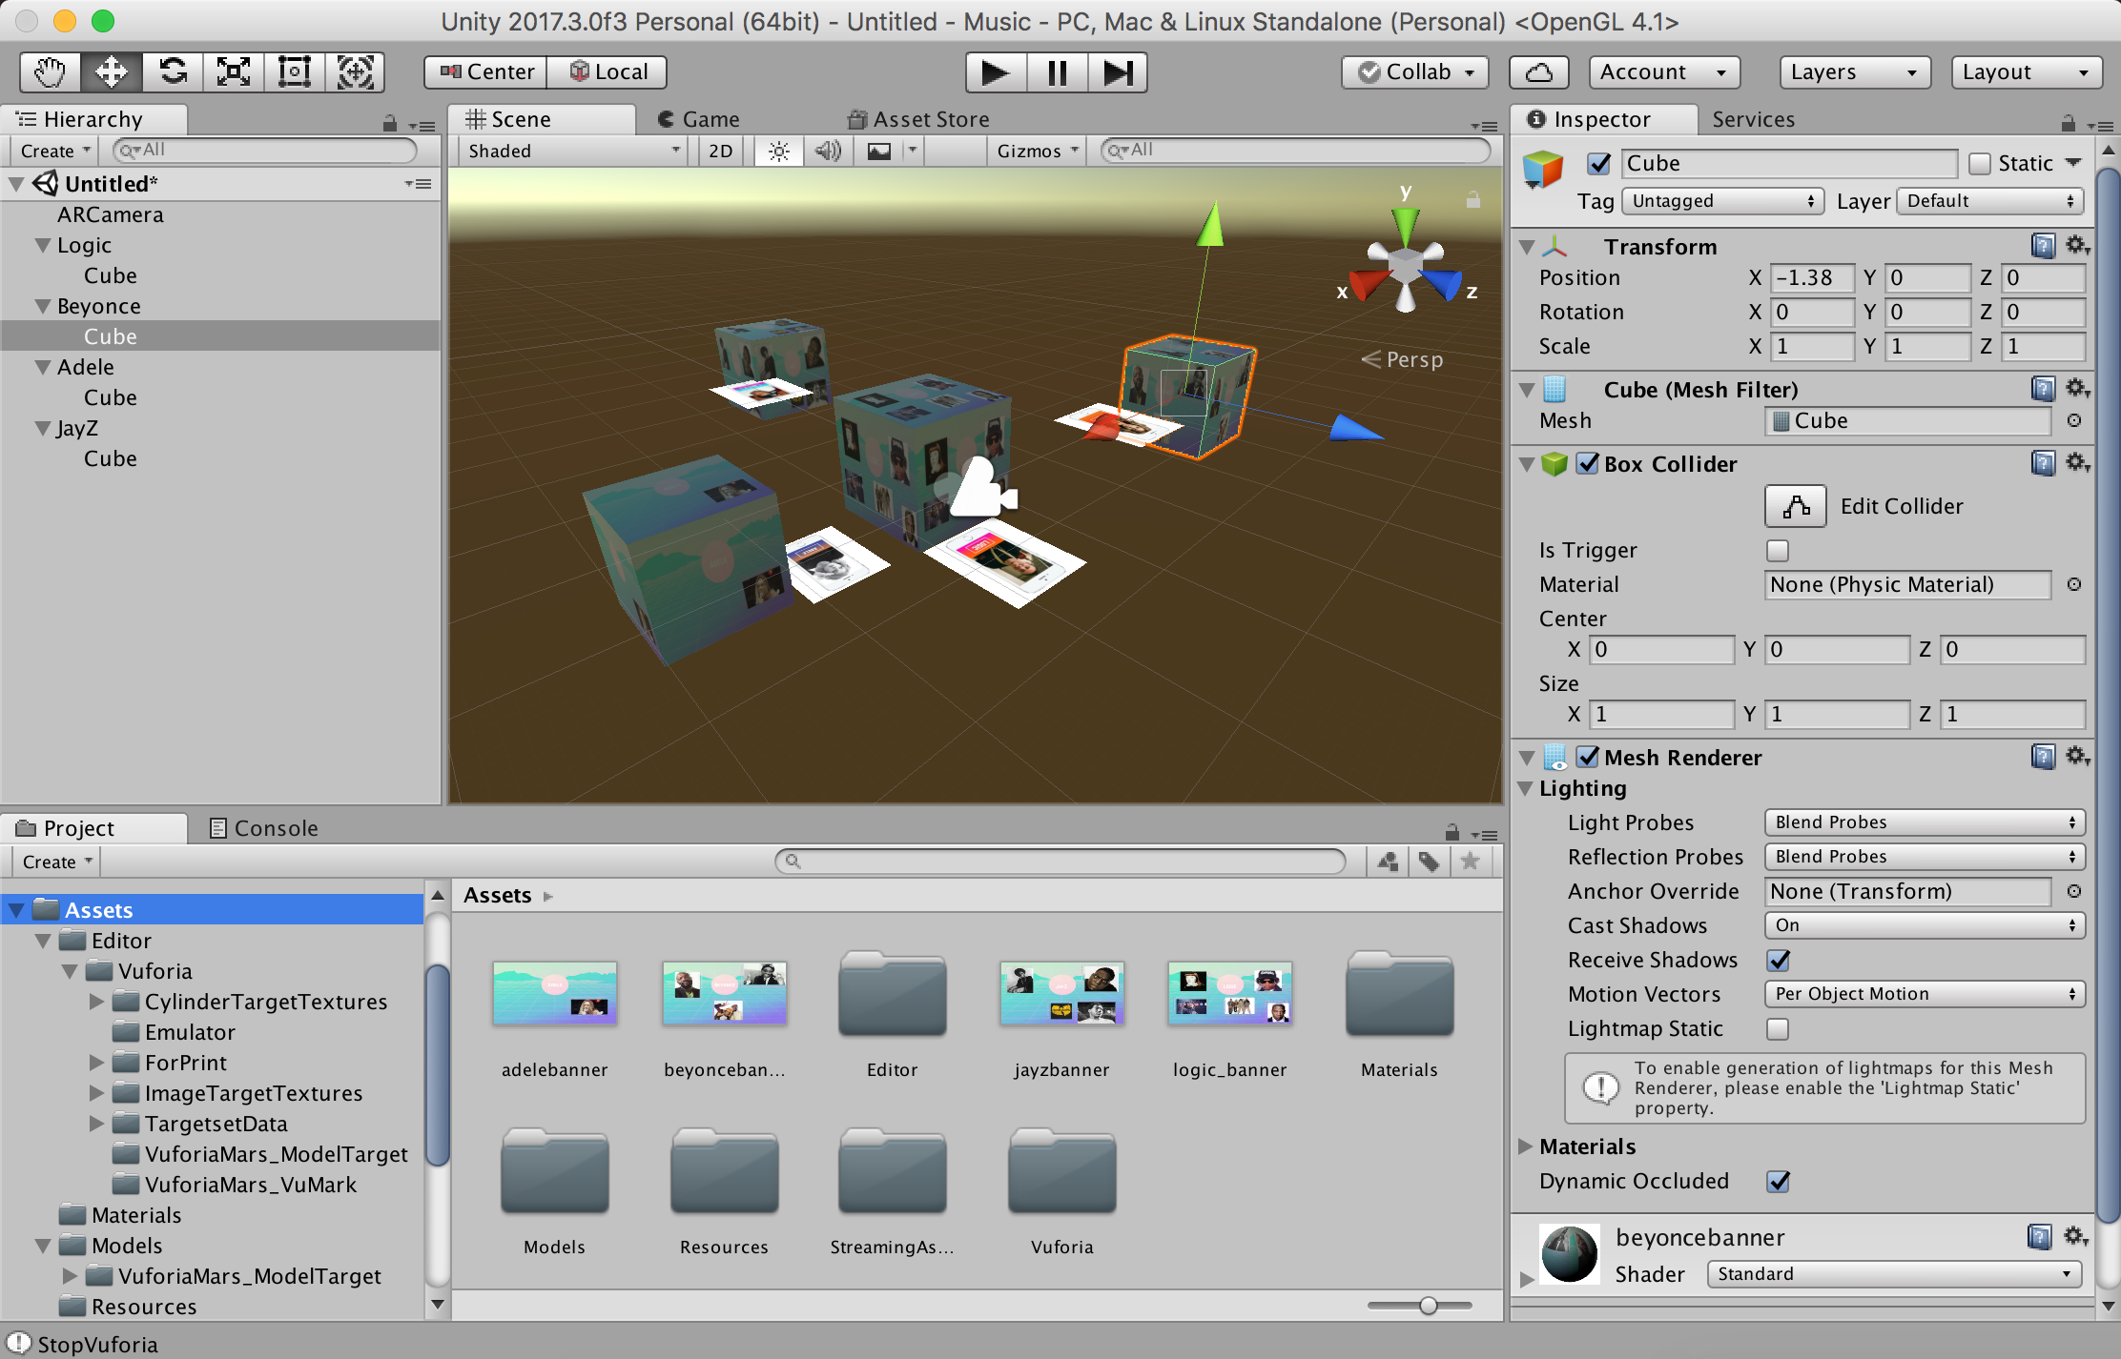This screenshot has width=2121, height=1359.
Task: Open the Shaded draw mode dropdown
Action: (573, 151)
